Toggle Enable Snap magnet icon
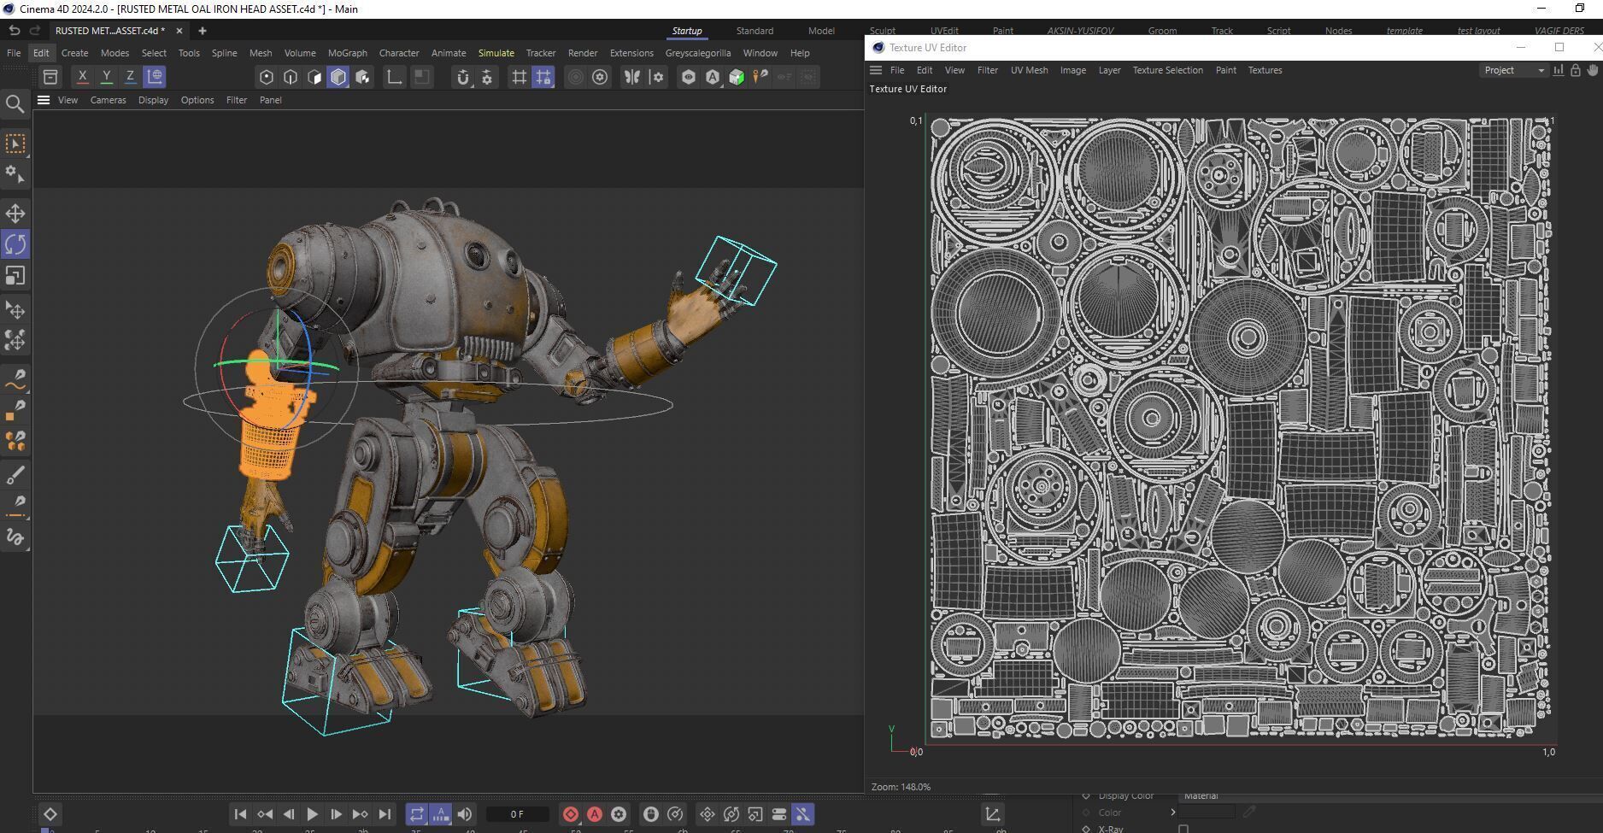The width and height of the screenshot is (1603, 833). pyautogui.click(x=462, y=77)
